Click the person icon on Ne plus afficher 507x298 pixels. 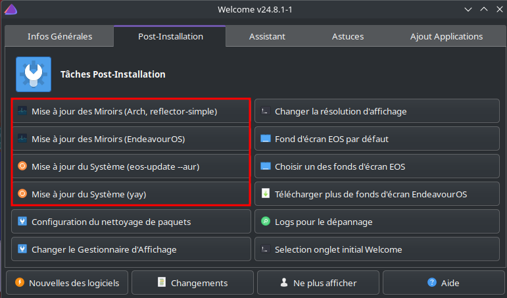tap(284, 283)
